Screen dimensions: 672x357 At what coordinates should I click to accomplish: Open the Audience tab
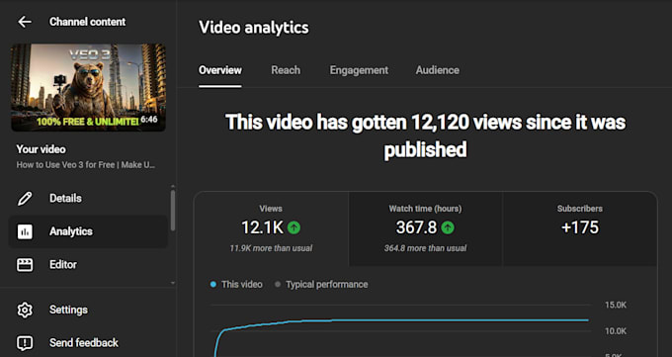point(437,70)
